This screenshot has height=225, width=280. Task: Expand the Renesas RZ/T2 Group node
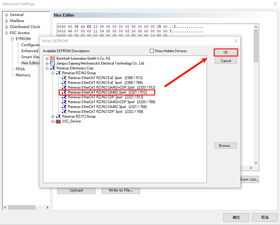pyautogui.click(x=53, y=116)
